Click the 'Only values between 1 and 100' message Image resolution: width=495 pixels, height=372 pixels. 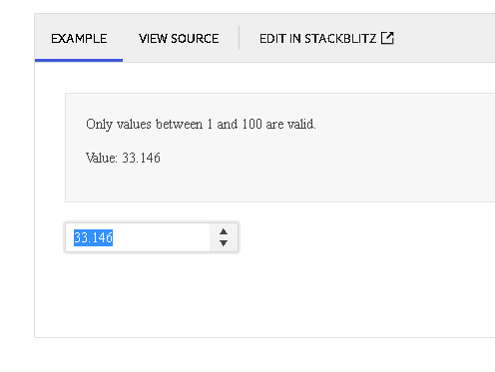(201, 124)
